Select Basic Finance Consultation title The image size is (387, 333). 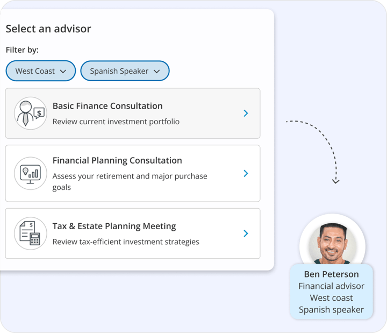click(x=107, y=106)
